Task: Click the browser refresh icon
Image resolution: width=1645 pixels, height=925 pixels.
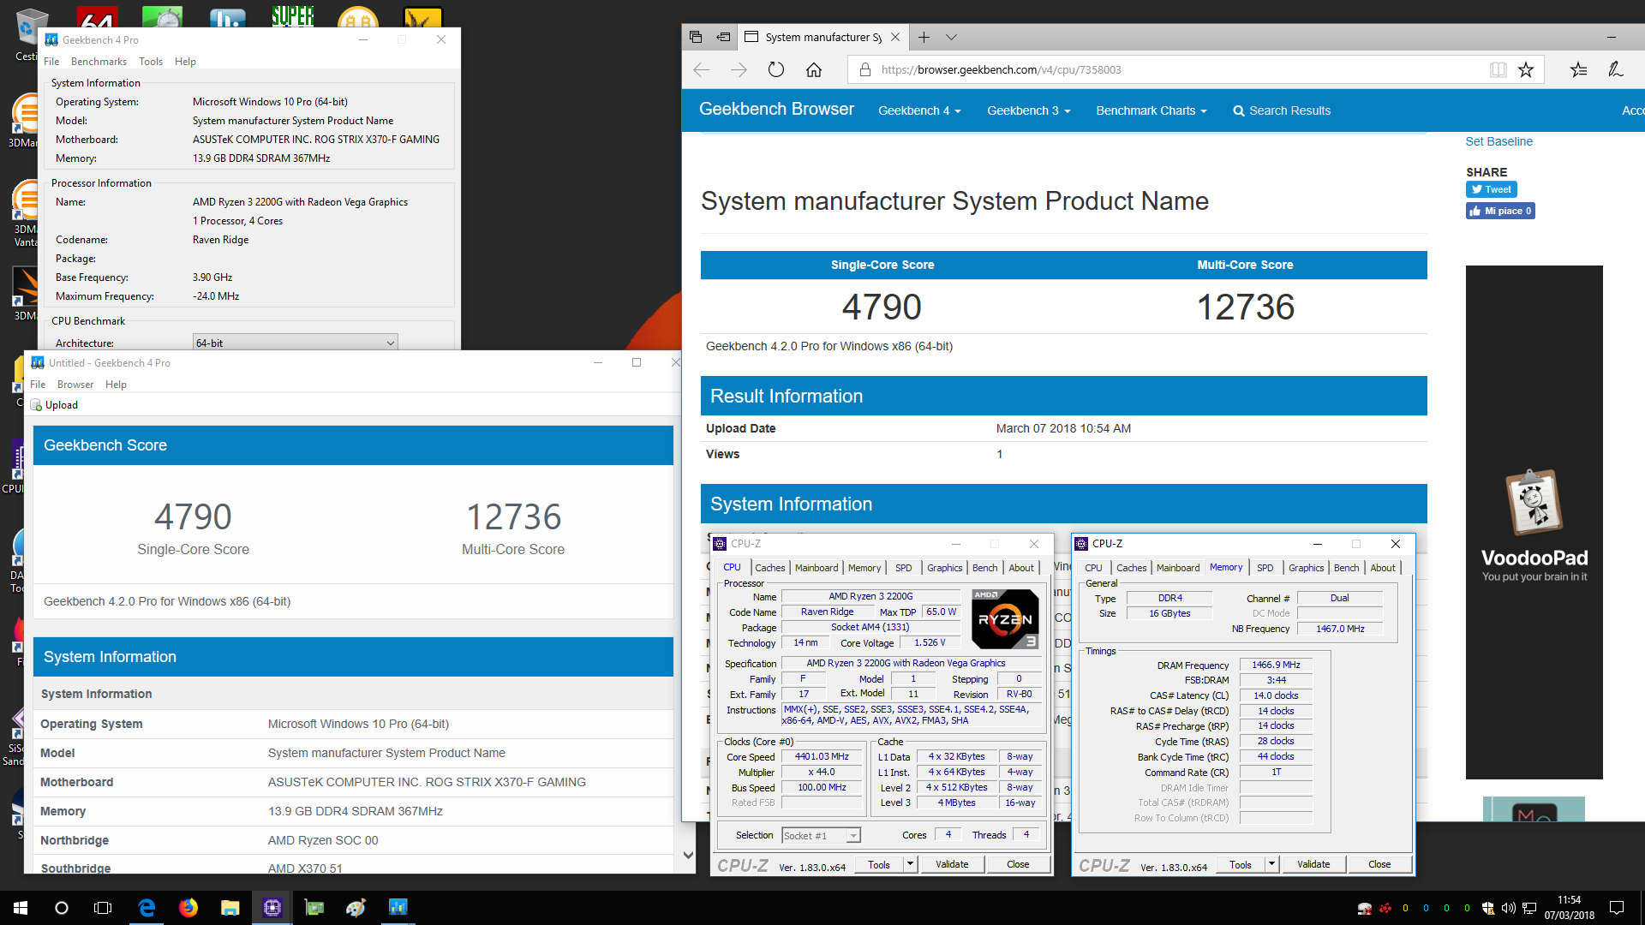Action: pos(776,69)
